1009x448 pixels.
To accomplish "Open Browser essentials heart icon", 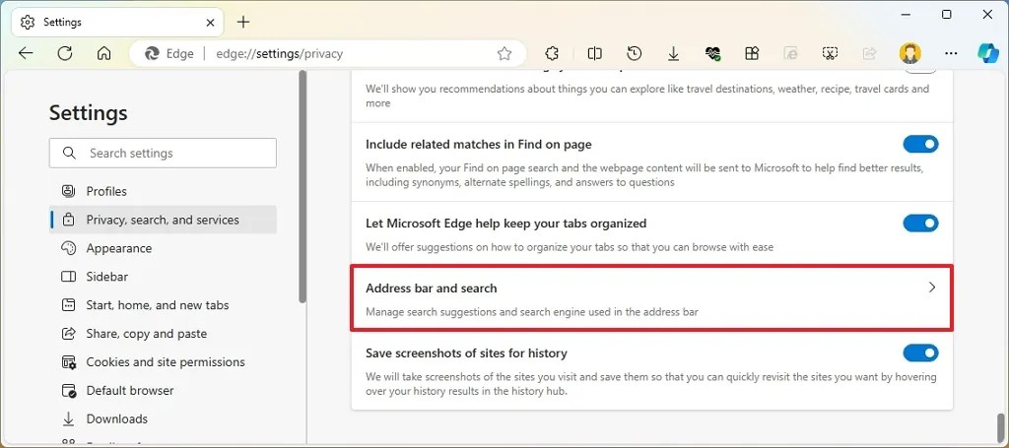I will pos(712,54).
